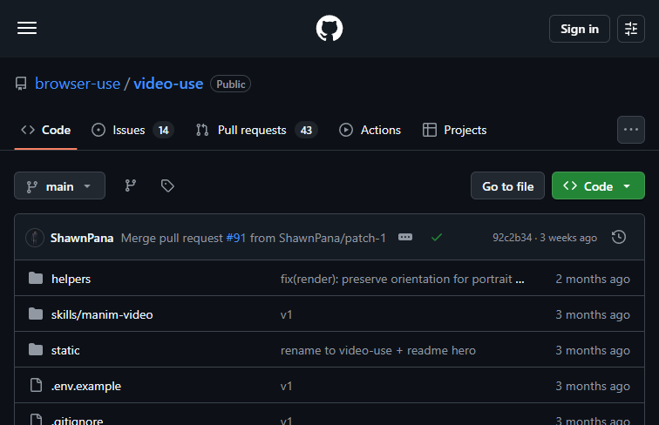The image size is (659, 425).
Task: Open the Projects tab
Action: (x=454, y=130)
